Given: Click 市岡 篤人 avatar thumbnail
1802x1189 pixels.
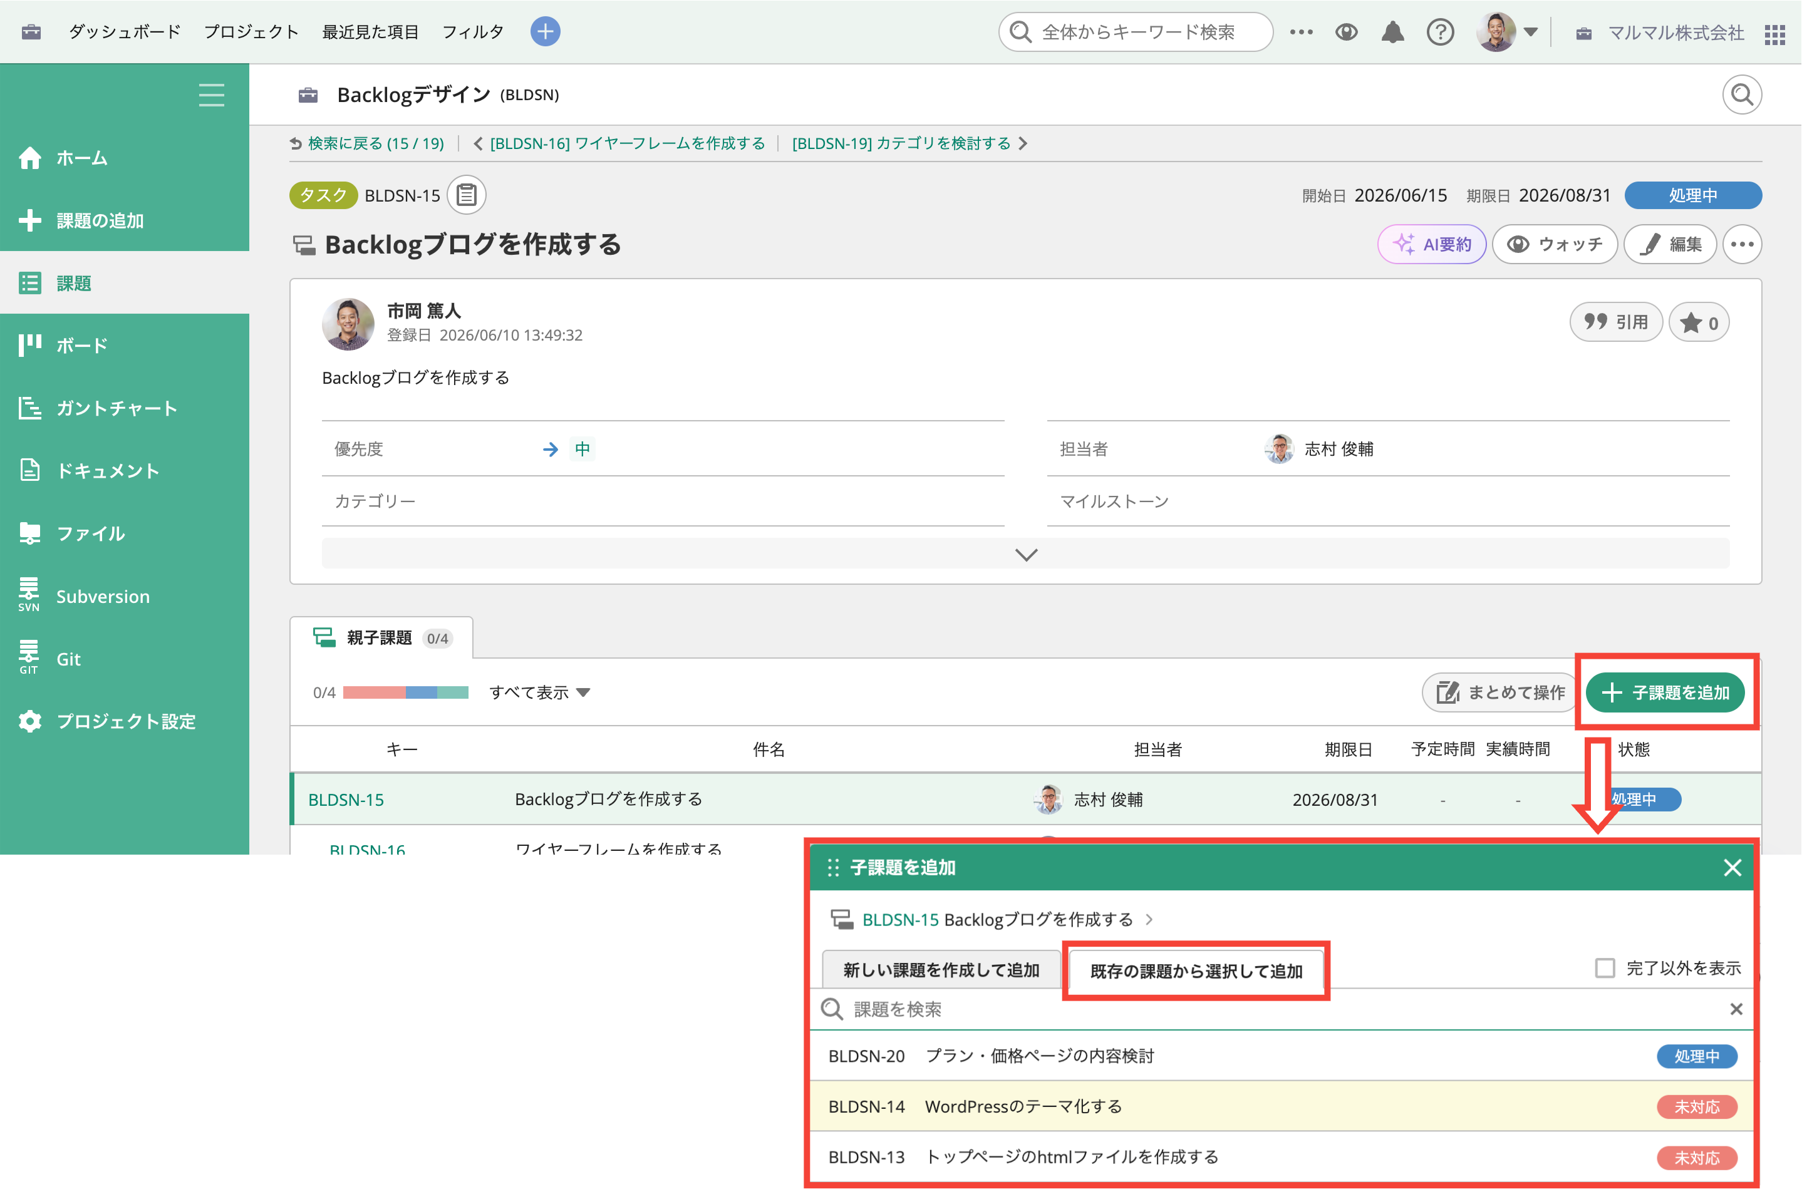Looking at the screenshot, I should (348, 324).
